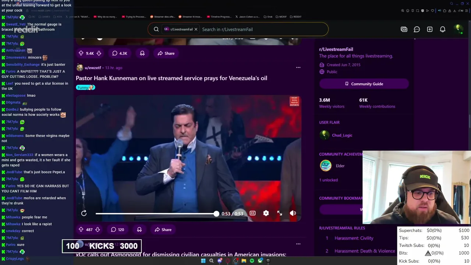Open Spotify from the taskbar
This screenshot has height=265, width=471.
pos(252,261)
